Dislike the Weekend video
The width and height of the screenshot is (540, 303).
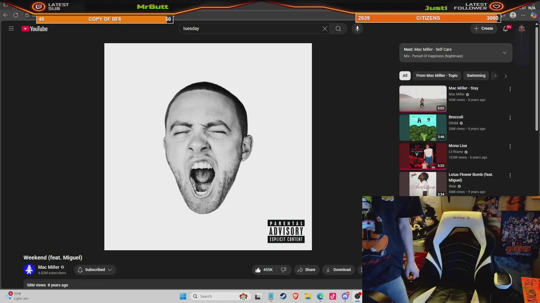pos(283,270)
